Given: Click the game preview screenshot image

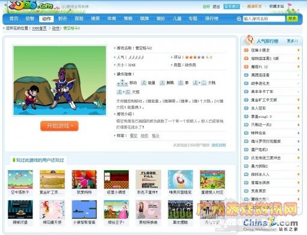Looking at the screenshot, I should tap(60, 81).
